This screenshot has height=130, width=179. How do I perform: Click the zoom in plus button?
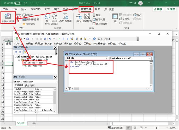(x=167, y=128)
